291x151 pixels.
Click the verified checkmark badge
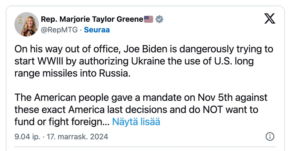point(159,19)
